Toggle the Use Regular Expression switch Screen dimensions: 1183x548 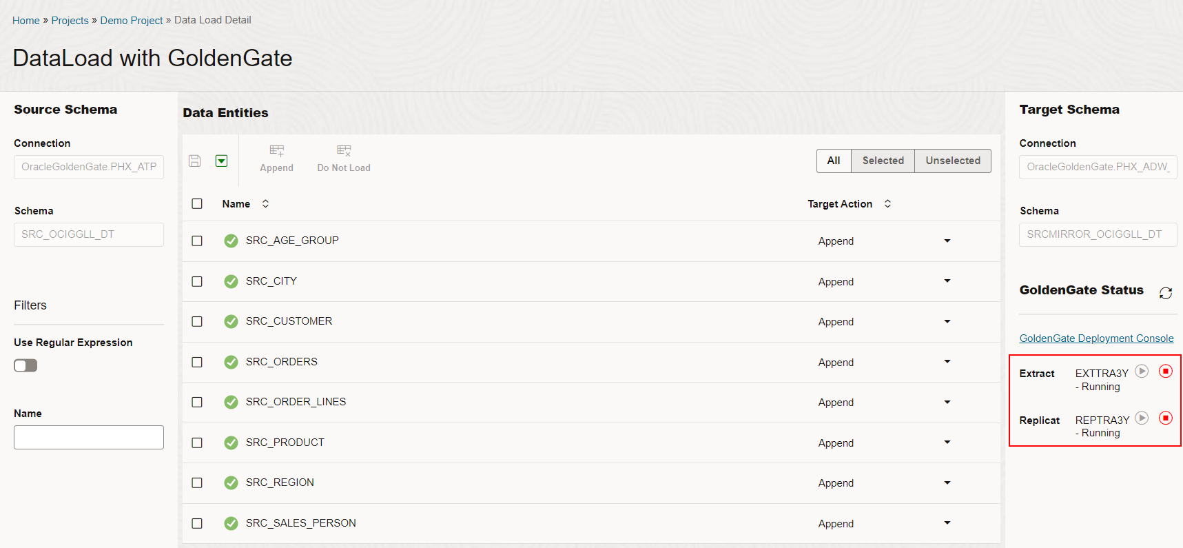[x=25, y=365]
